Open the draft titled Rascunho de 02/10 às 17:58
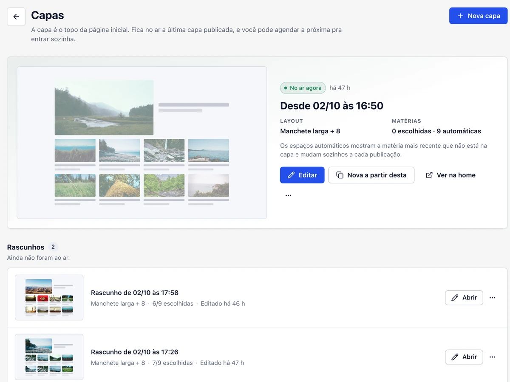This screenshot has height=382, width=510. point(135,292)
